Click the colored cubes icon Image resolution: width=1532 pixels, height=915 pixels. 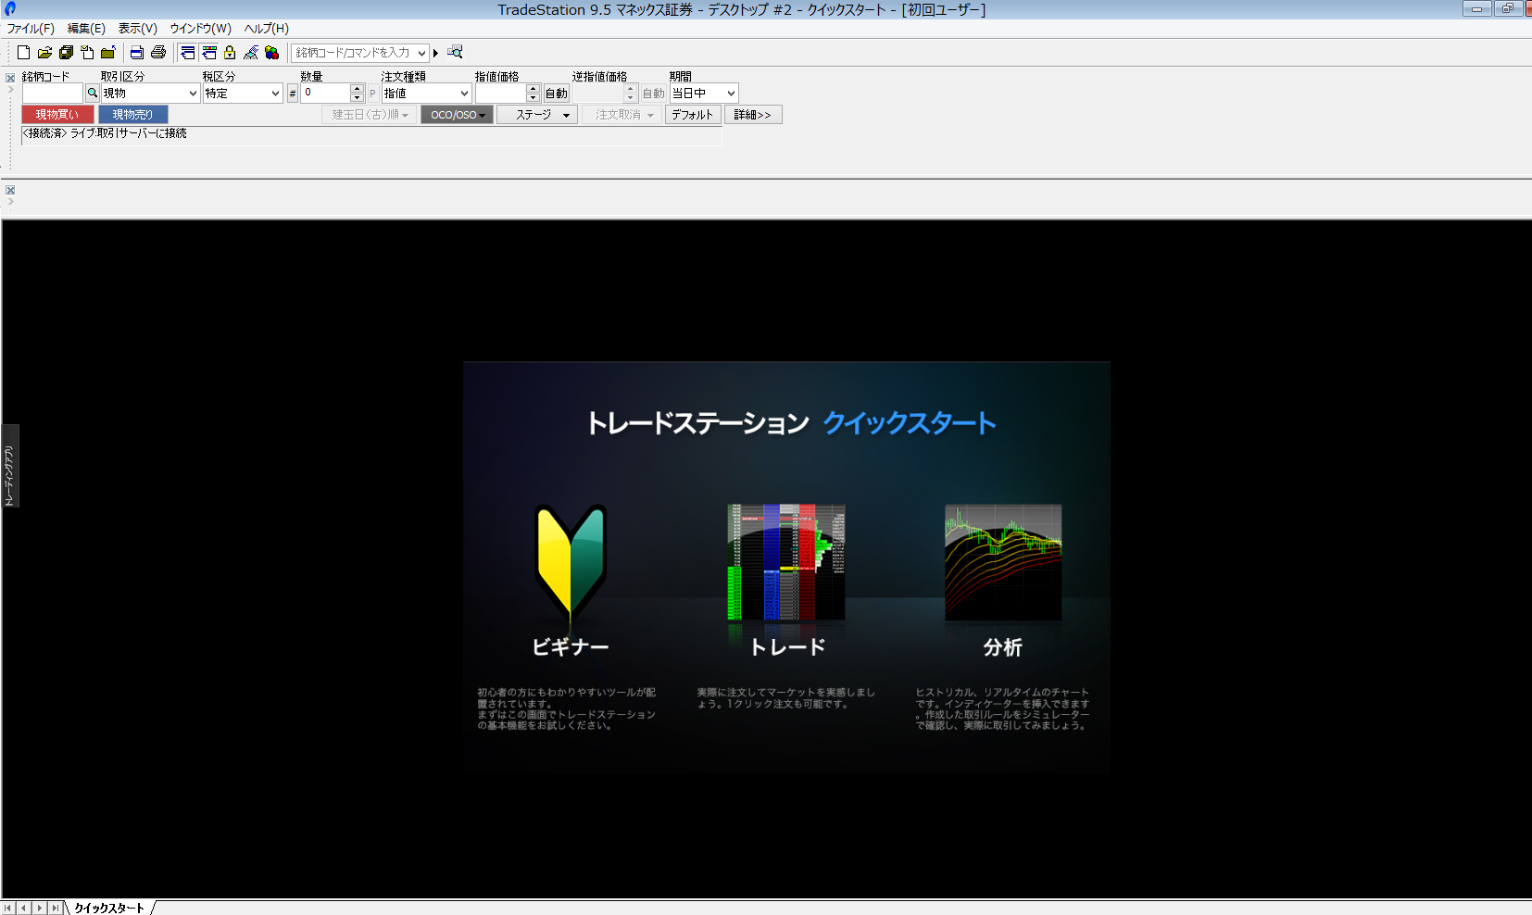[271, 53]
